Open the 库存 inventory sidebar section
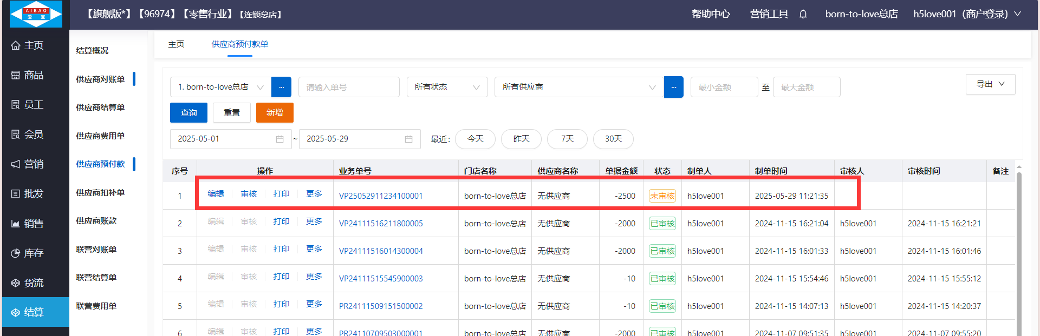 tap(34, 253)
